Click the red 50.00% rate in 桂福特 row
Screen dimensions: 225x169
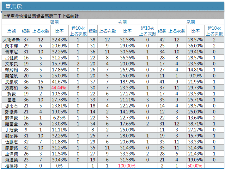tap(195, 166)
